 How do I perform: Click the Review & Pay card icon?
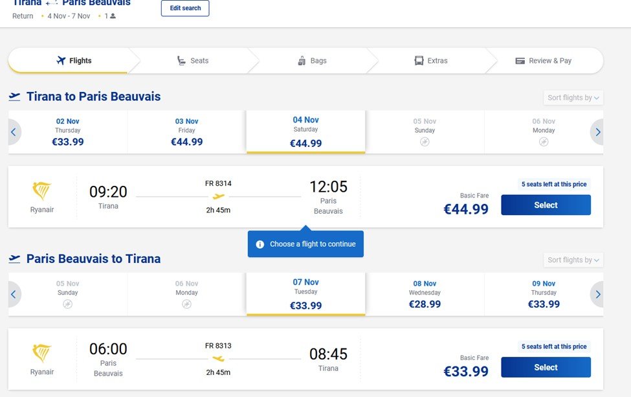[x=520, y=61]
